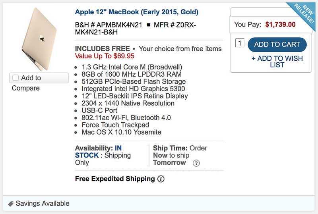Open the Apple 12" MacBook title link
Viewport: 318px width, 214px height.
[137, 12]
